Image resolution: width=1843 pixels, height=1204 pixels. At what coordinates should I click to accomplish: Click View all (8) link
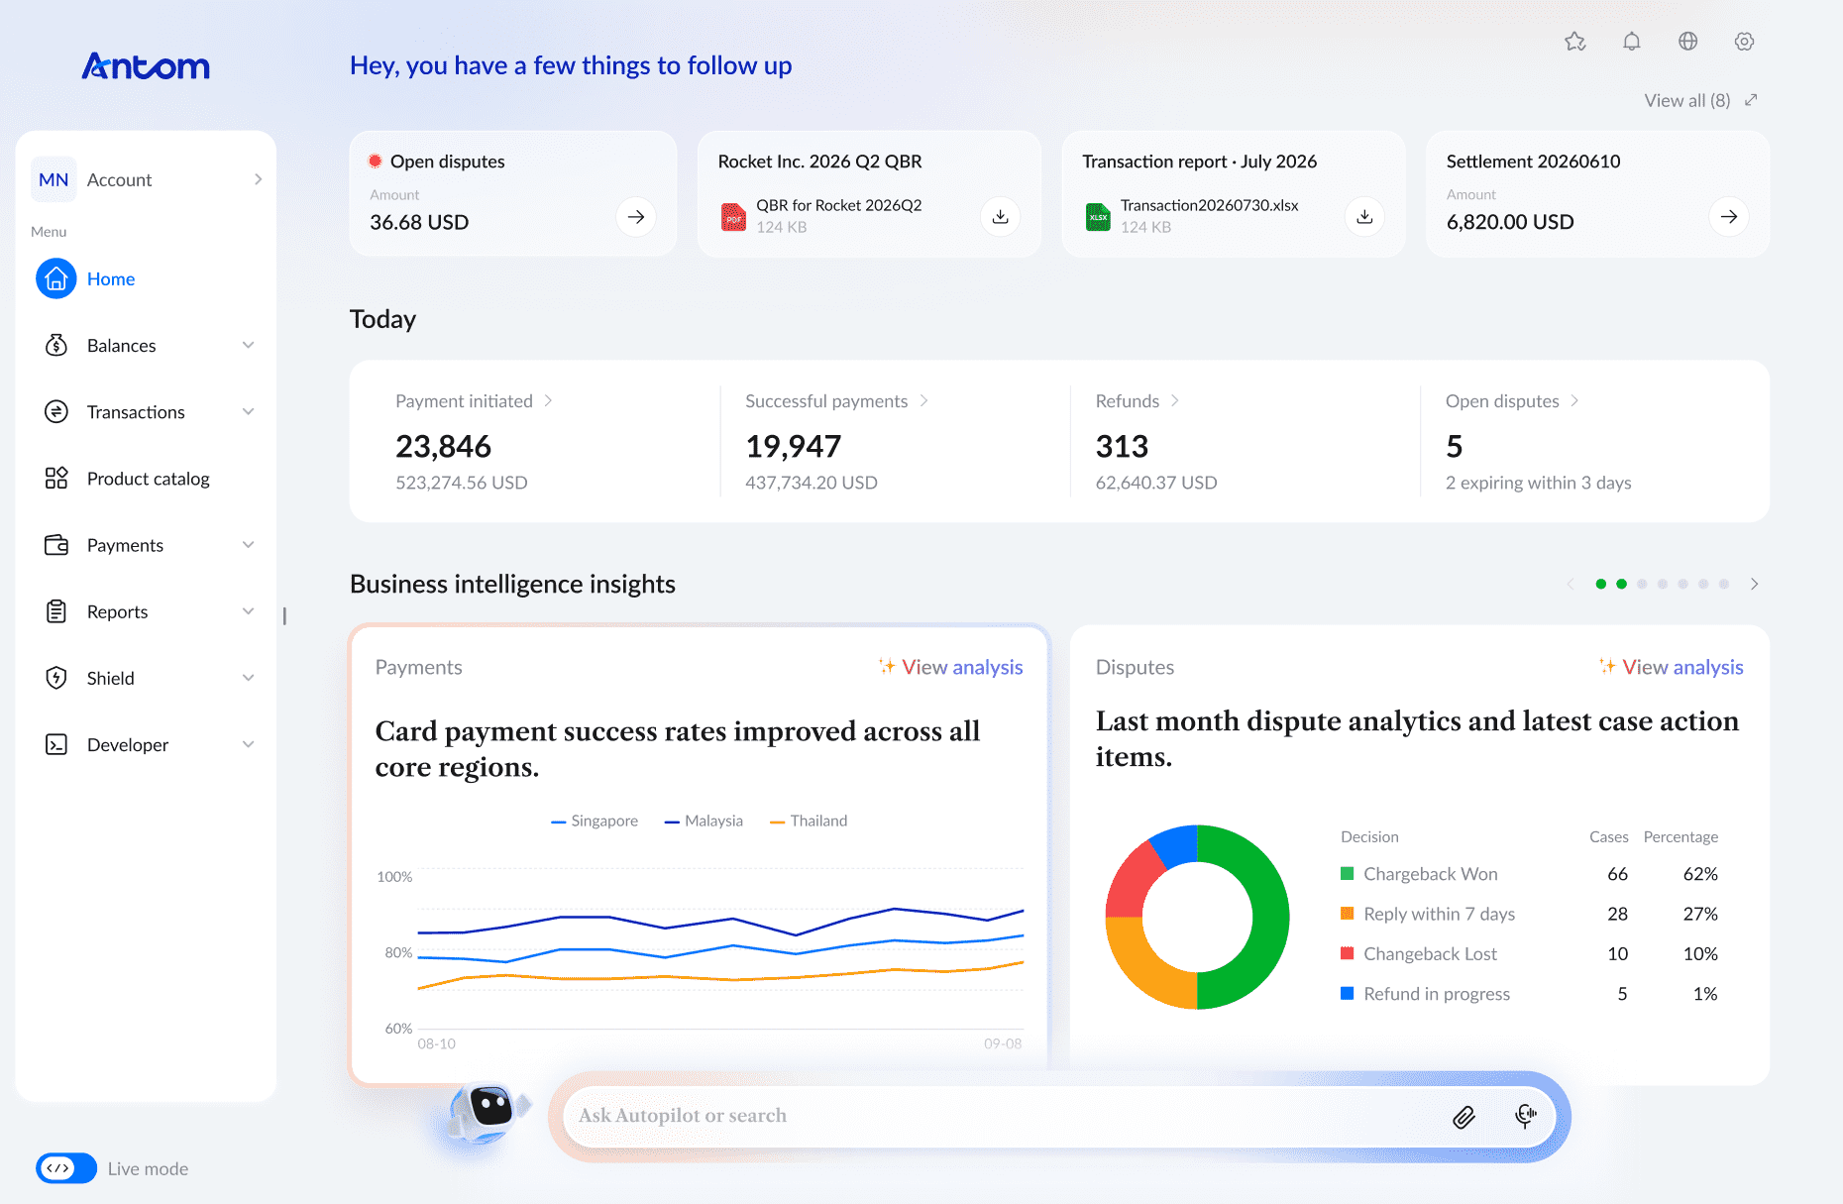(x=1686, y=100)
